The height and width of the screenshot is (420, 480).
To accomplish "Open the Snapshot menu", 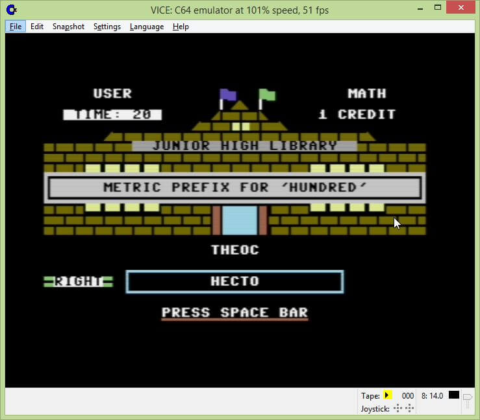I will 68,27.
